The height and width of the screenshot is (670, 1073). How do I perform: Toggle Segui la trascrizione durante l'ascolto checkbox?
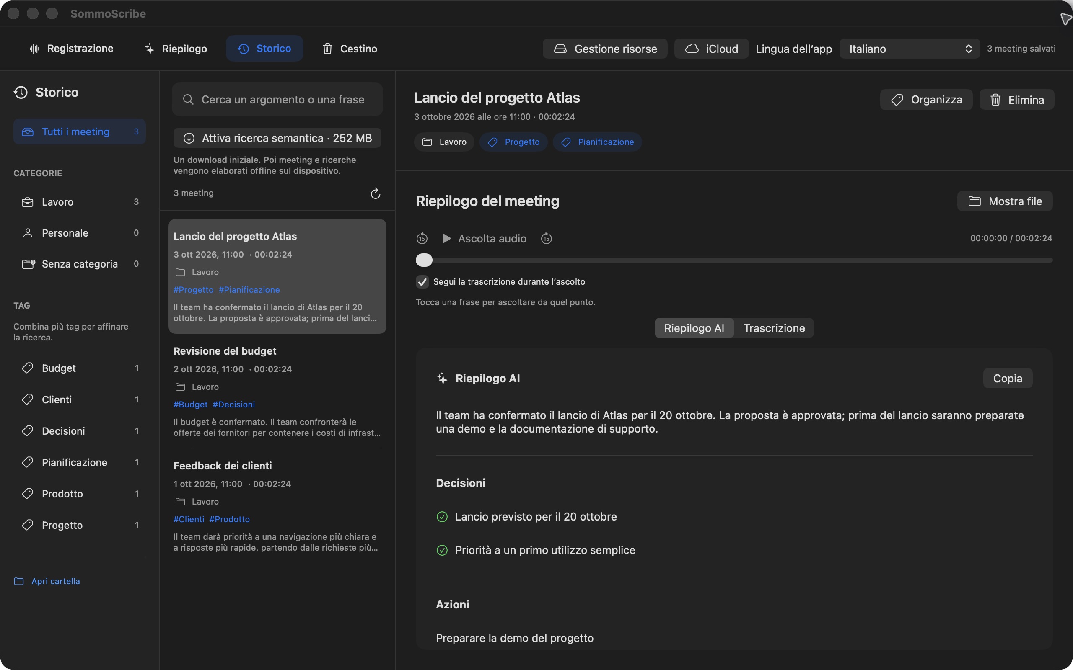pos(422,282)
